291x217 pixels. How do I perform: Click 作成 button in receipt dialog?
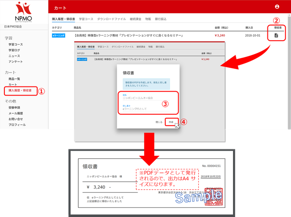[x=171, y=122]
